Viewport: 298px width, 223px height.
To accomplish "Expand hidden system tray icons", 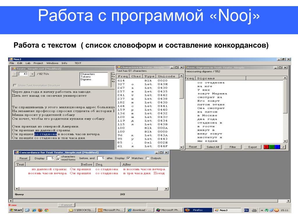I will point(262,210).
